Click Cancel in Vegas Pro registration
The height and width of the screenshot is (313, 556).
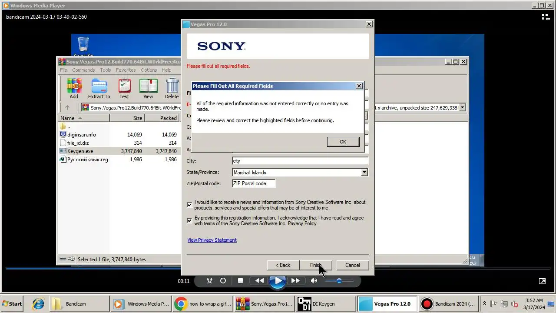352,265
